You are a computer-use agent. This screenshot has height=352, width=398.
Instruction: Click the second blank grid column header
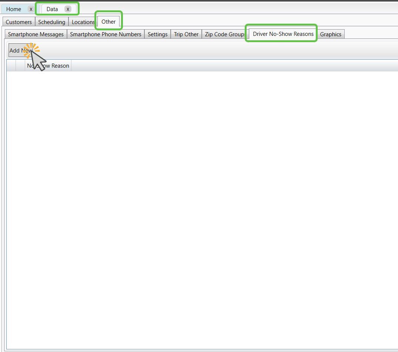(x=20, y=66)
